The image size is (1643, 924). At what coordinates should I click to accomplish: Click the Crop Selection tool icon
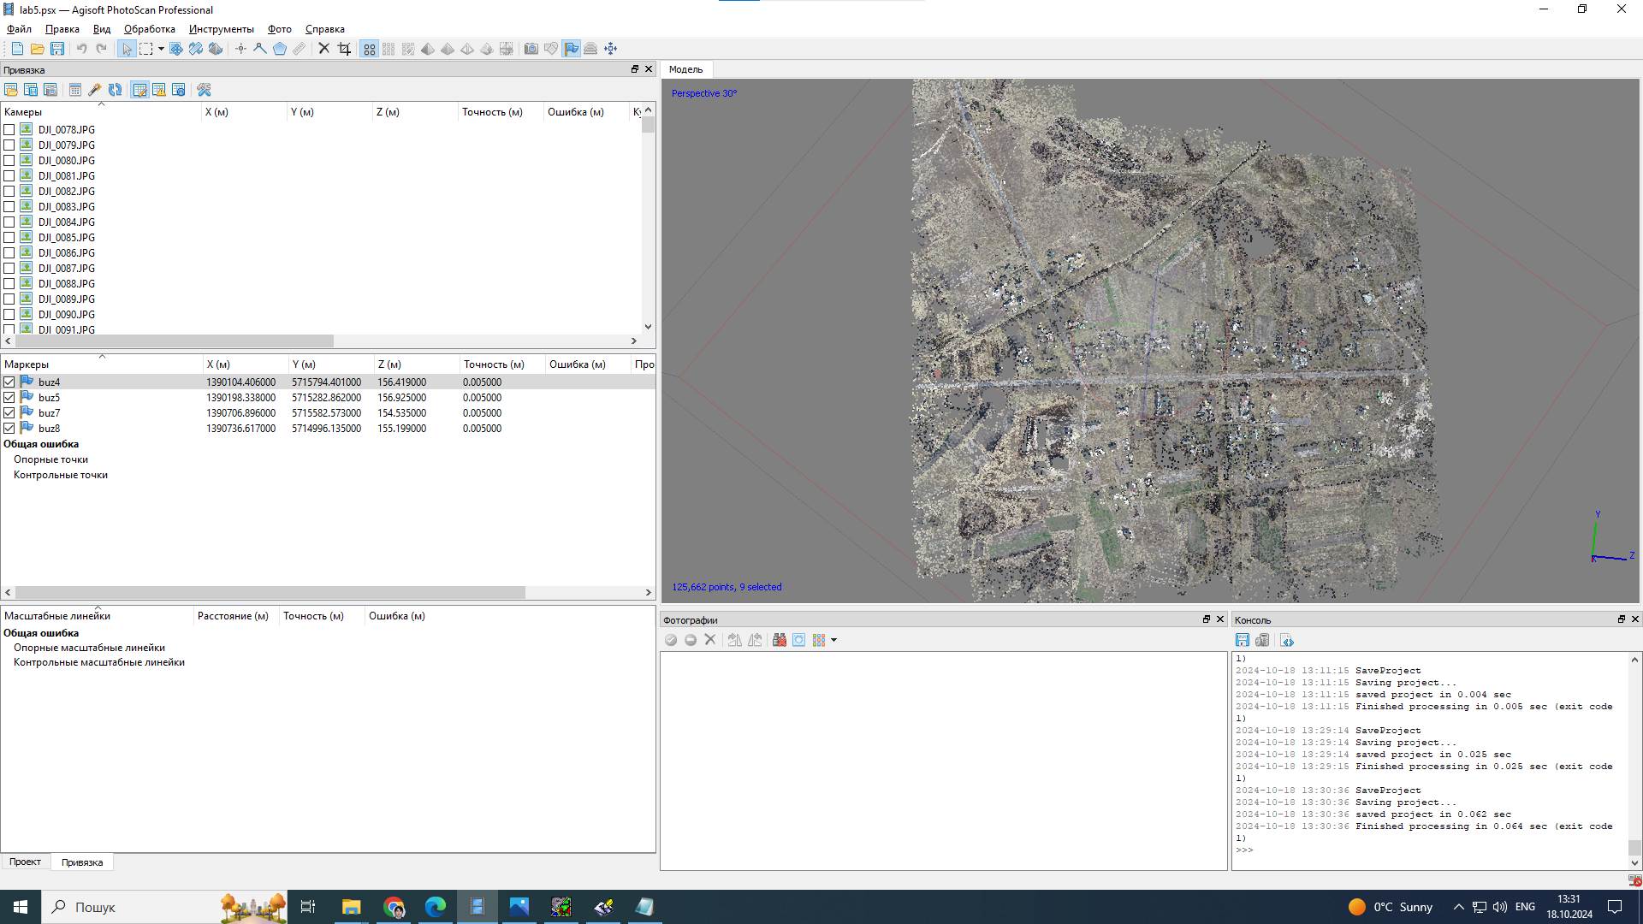[344, 49]
